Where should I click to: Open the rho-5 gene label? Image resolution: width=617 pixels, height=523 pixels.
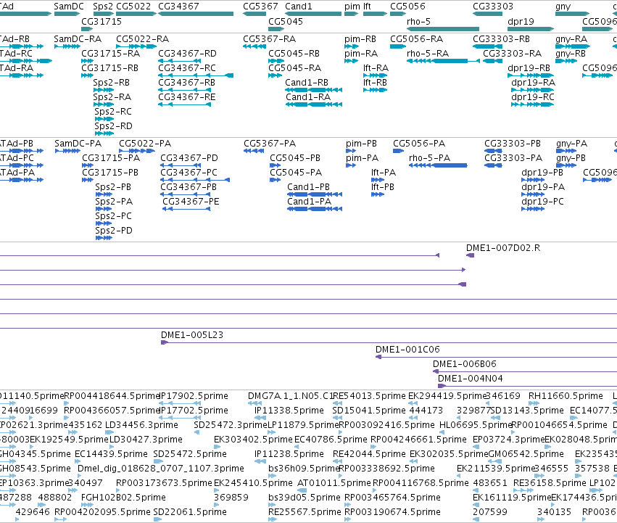(418, 21)
